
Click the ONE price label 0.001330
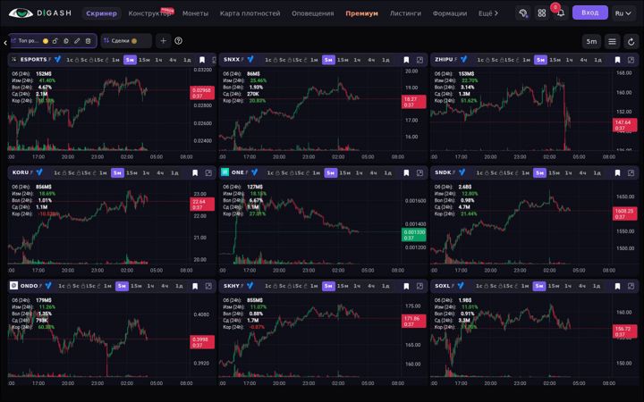point(414,235)
